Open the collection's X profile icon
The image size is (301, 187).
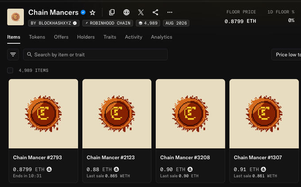[x=141, y=12]
